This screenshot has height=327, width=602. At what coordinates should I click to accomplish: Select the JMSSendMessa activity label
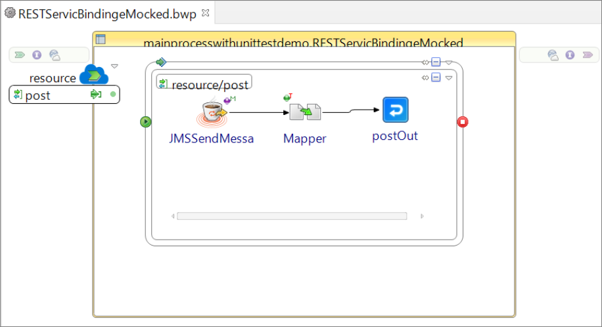pos(212,139)
